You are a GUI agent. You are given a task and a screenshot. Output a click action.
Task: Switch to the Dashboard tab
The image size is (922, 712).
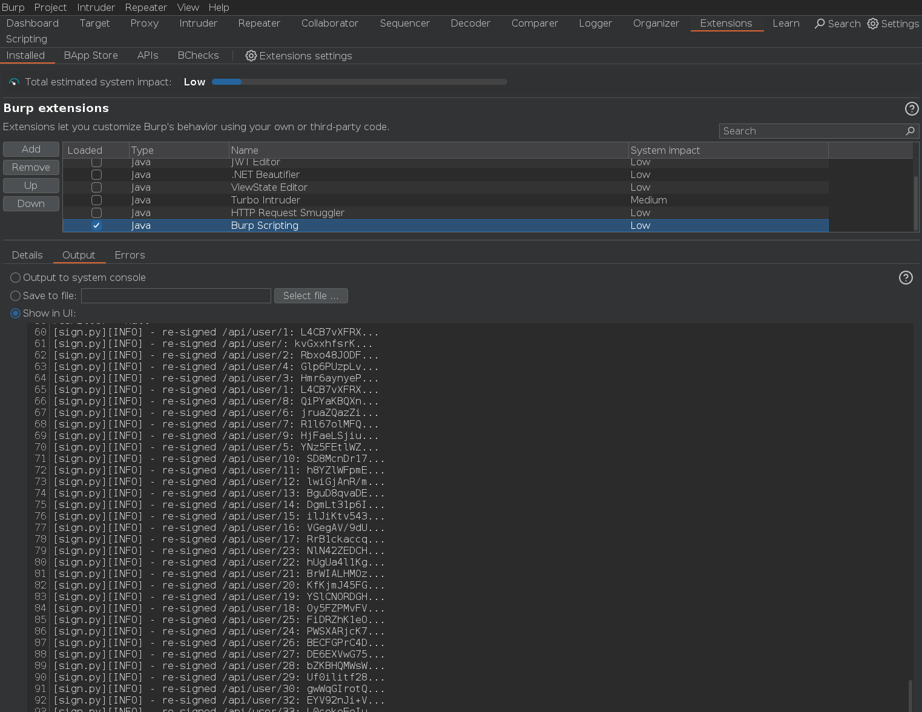(x=33, y=24)
